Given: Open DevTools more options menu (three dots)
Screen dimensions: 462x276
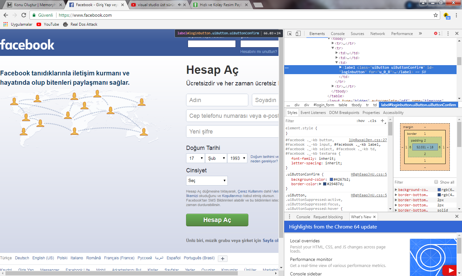Looking at the screenshot, I should (x=448, y=33).
